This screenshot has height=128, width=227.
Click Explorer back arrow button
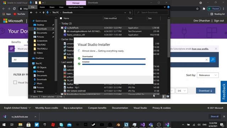[31, 13]
